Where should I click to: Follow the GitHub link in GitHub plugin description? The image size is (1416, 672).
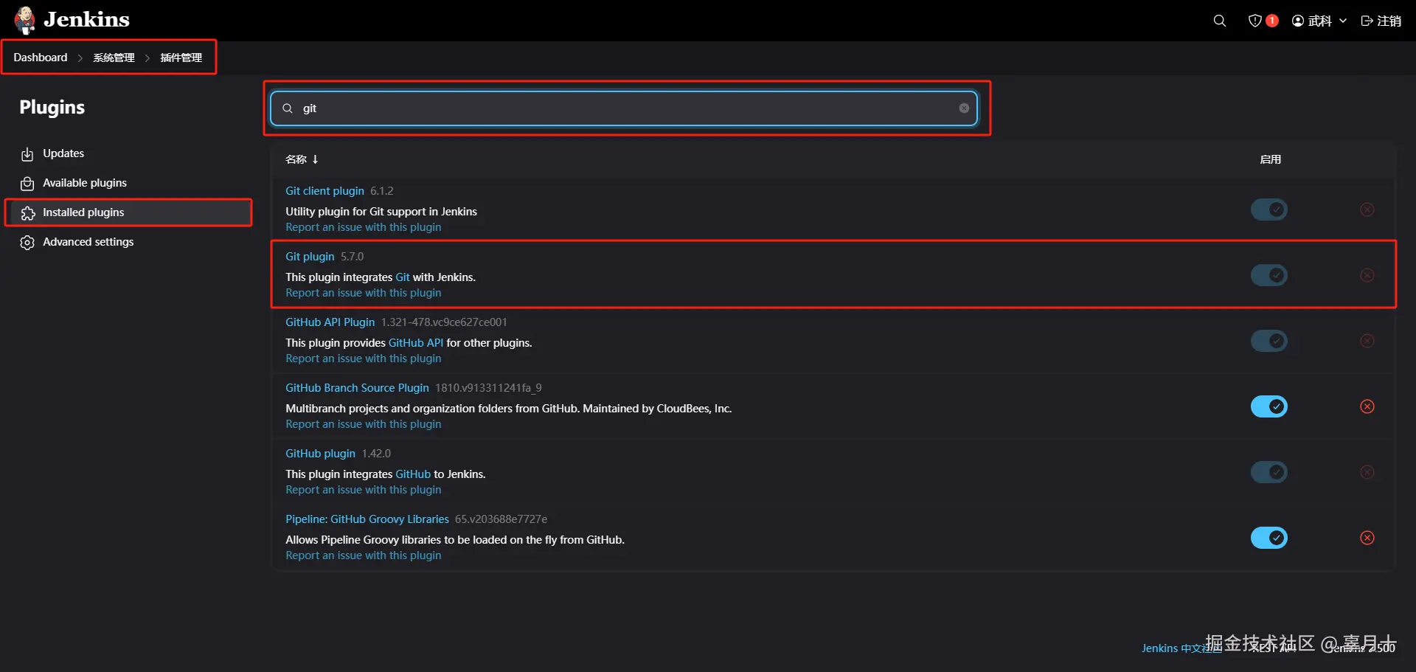coord(413,474)
